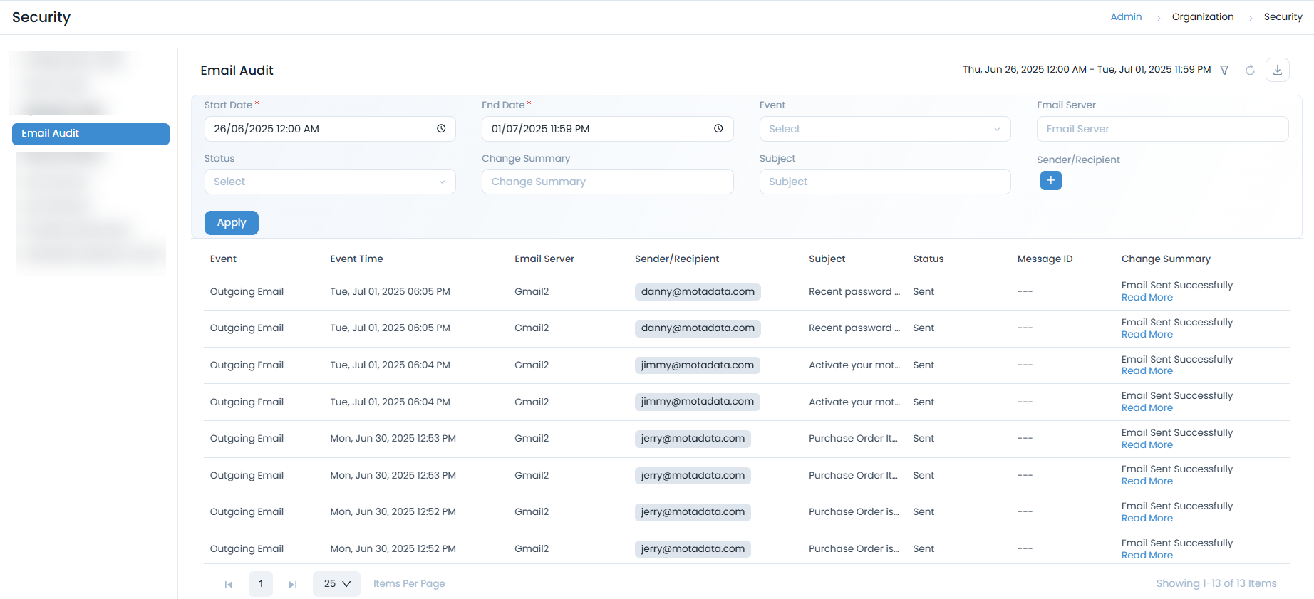Click Read More for second danny@motadata.com row
The width and height of the screenshot is (1314, 599).
pos(1147,335)
